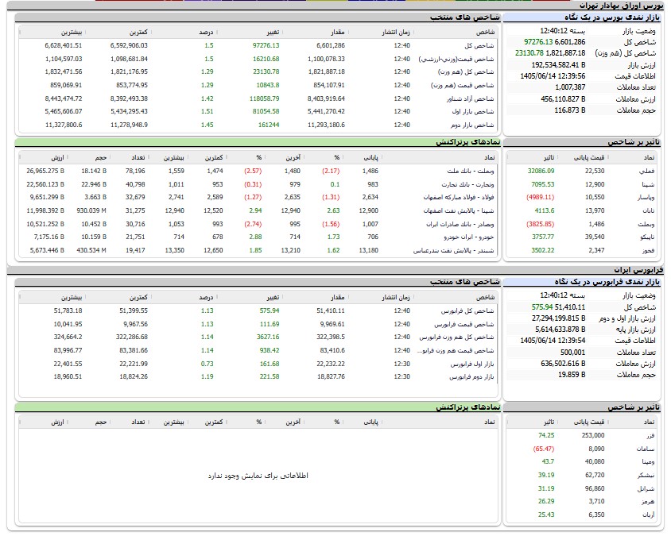
Task: Open 'تاپیکو' in the index impact table
Action: [x=647, y=237]
